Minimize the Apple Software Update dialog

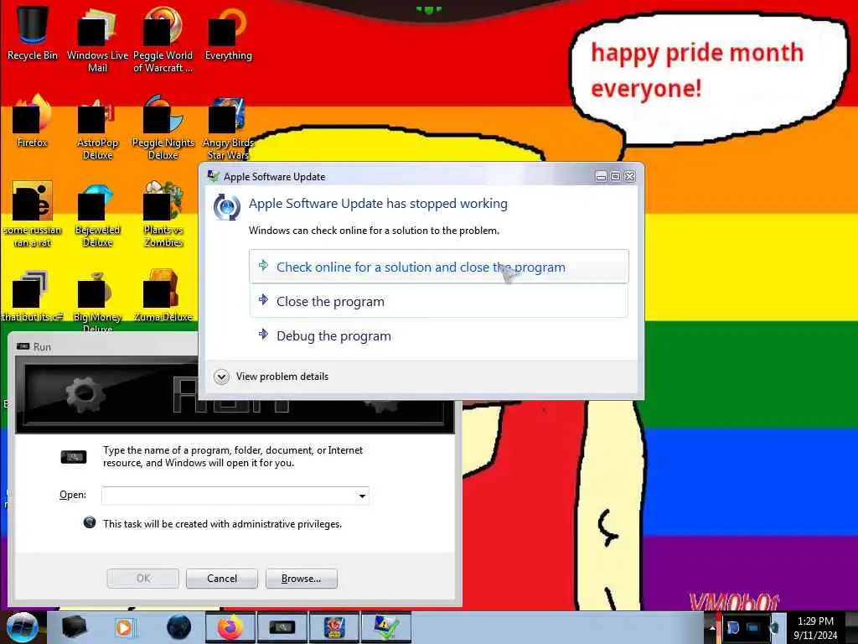tap(601, 176)
